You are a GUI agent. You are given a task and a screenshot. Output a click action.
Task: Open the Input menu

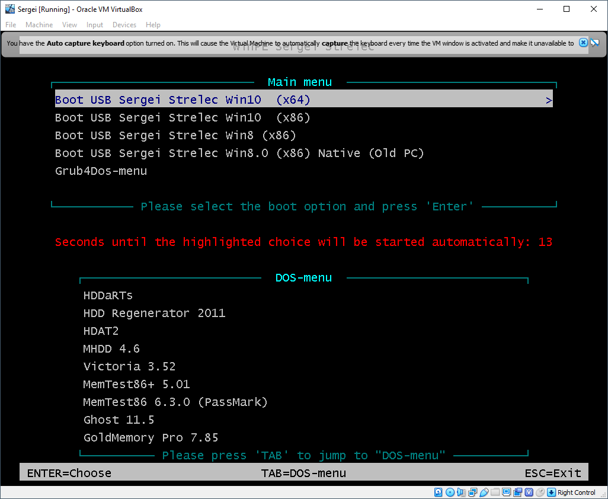click(x=95, y=25)
